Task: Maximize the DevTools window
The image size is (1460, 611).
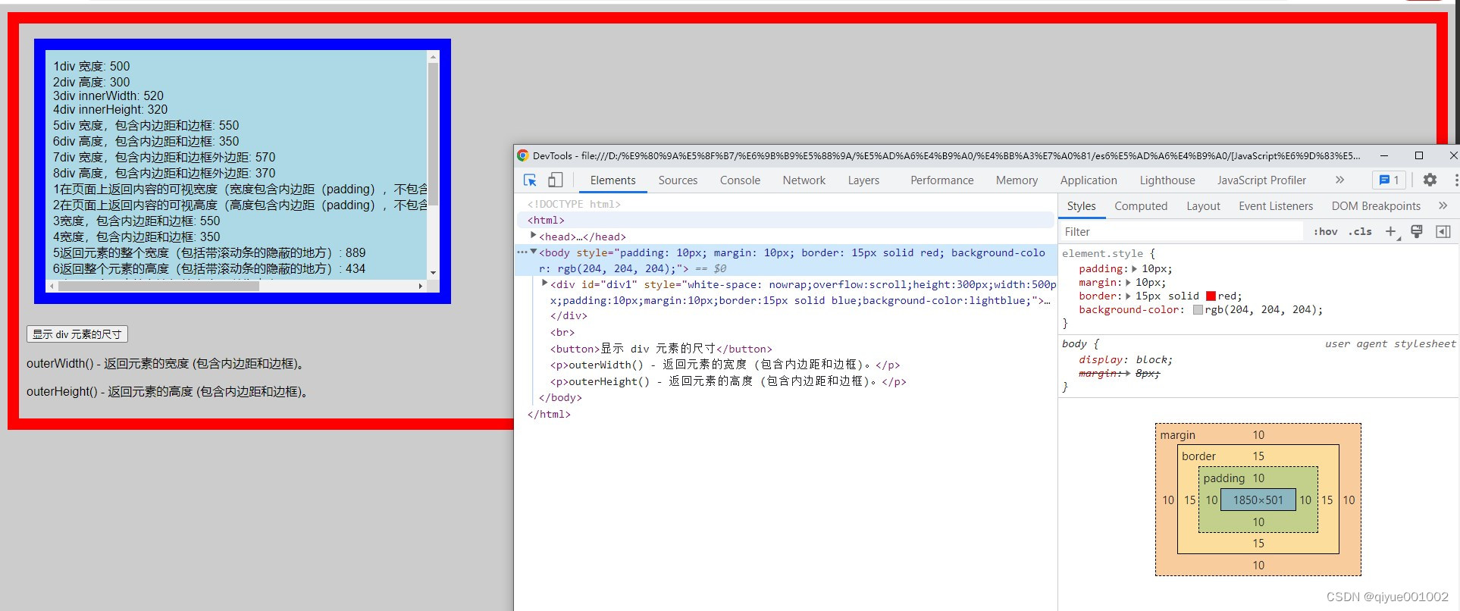Action: point(1418,155)
